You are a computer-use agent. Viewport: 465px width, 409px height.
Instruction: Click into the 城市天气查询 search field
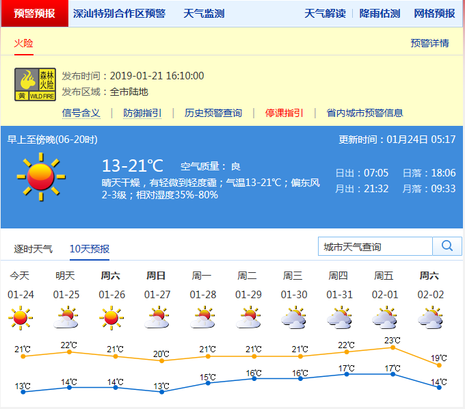pyautogui.click(x=375, y=246)
